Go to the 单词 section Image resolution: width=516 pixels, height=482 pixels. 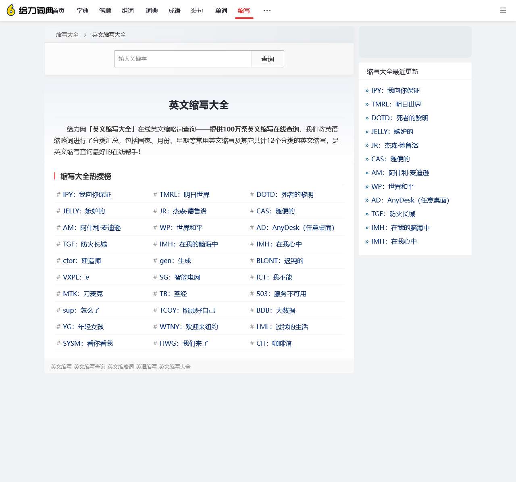tap(221, 11)
